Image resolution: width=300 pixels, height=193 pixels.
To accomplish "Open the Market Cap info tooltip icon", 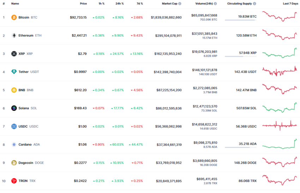I will click(180, 4).
